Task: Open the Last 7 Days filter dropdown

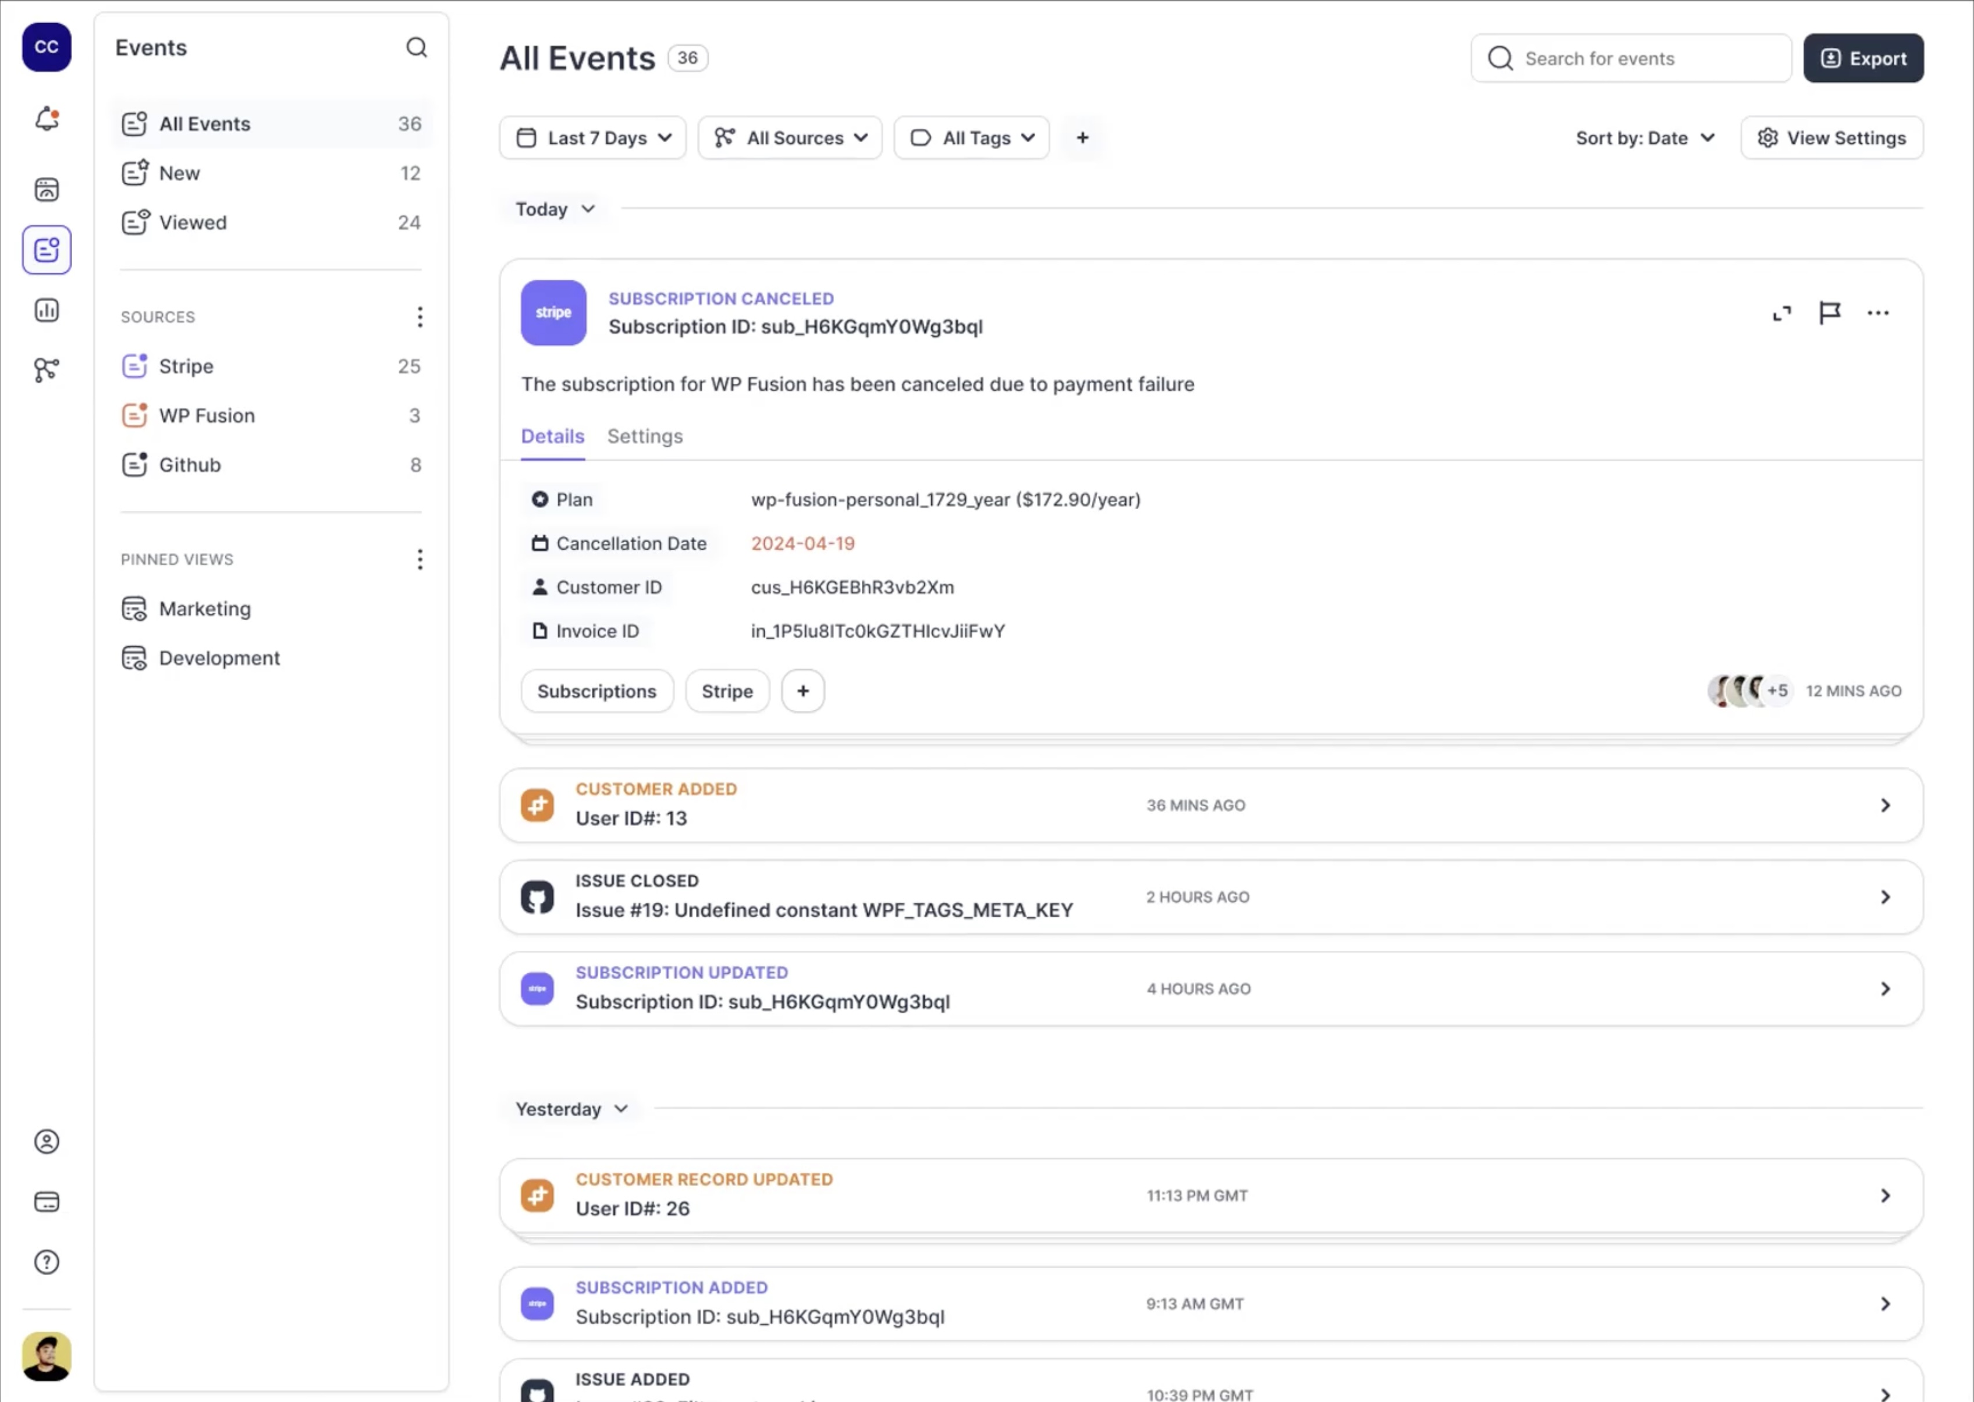Action: (592, 137)
